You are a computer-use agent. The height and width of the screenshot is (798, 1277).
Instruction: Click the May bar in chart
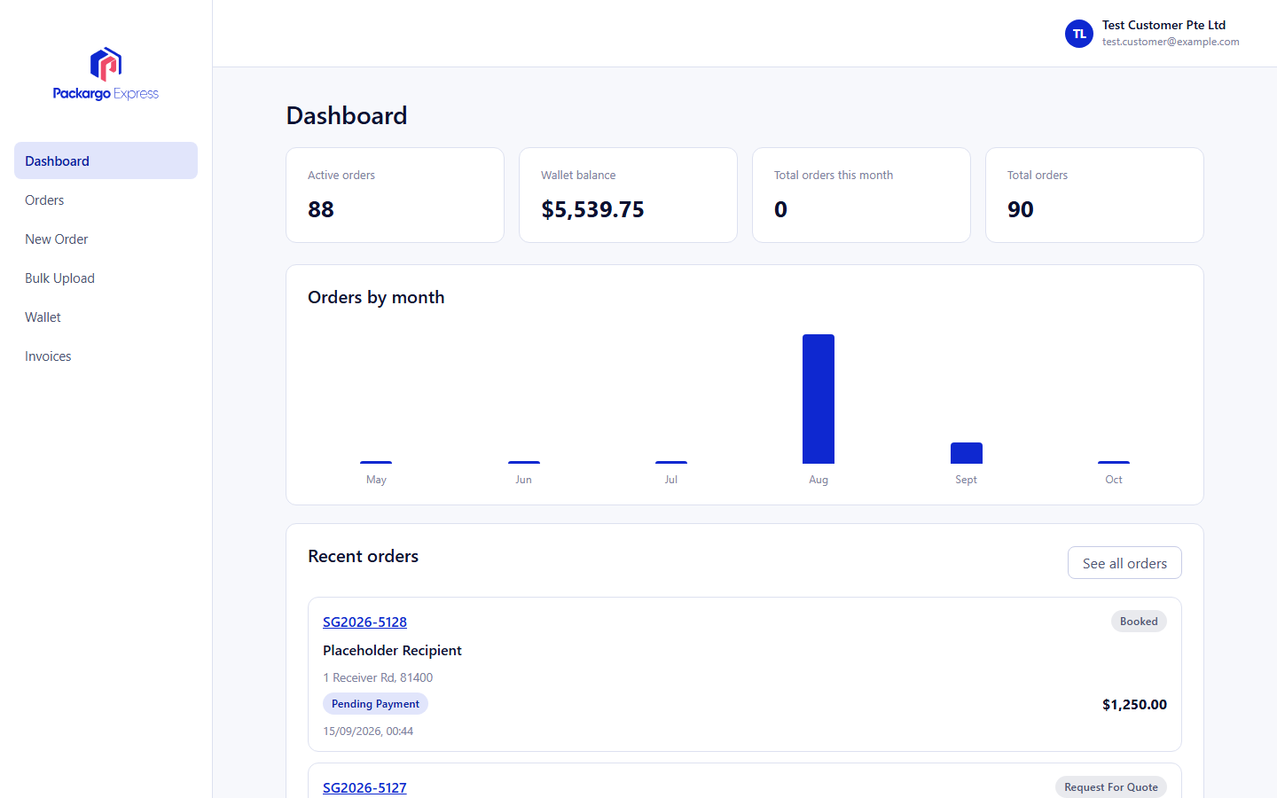pyautogui.click(x=376, y=462)
